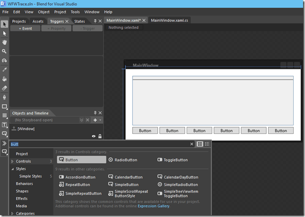The image size is (305, 217).
Task: Switch to MainWindow.xaml.cs tab
Action: pyautogui.click(x=170, y=20)
